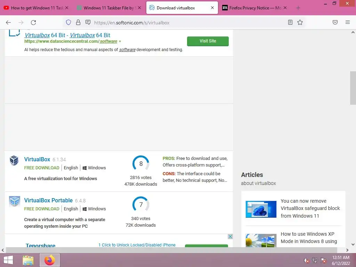Click the 340 votes text
Screen dimensions: 356x267
pyautogui.click(x=140, y=219)
